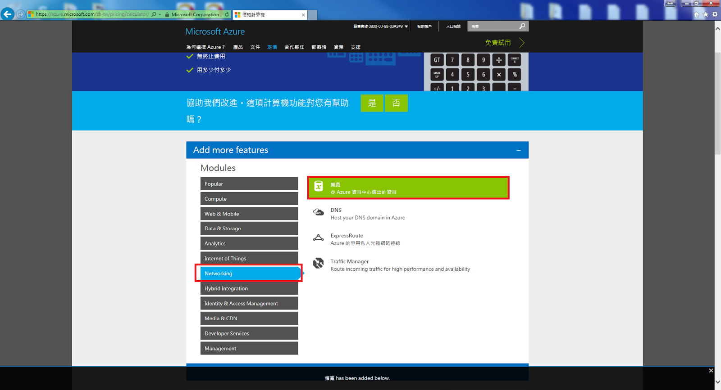Select the Hybrid Integration module category

coord(249,288)
